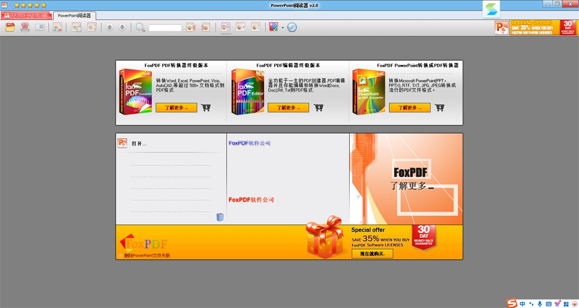This screenshot has width=579, height=308.
Task: Click the shopping cart for PowerPoint转换成PDF转换器
Action: click(x=440, y=108)
